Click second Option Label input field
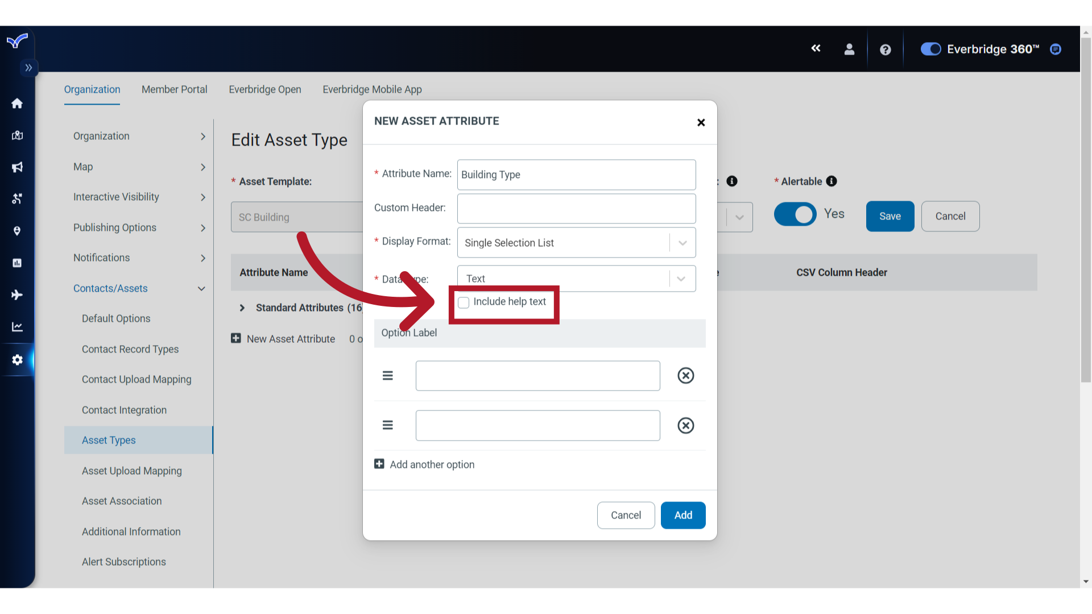The width and height of the screenshot is (1092, 614). [537, 425]
